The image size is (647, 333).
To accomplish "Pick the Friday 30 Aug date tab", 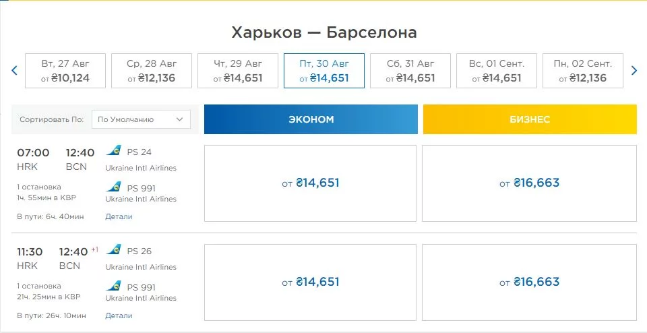I will [x=324, y=71].
